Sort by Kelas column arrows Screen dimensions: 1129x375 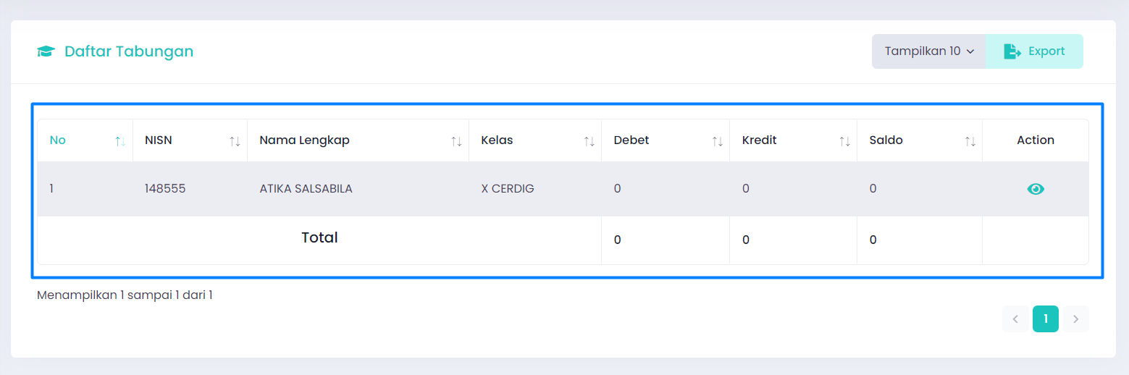point(589,141)
